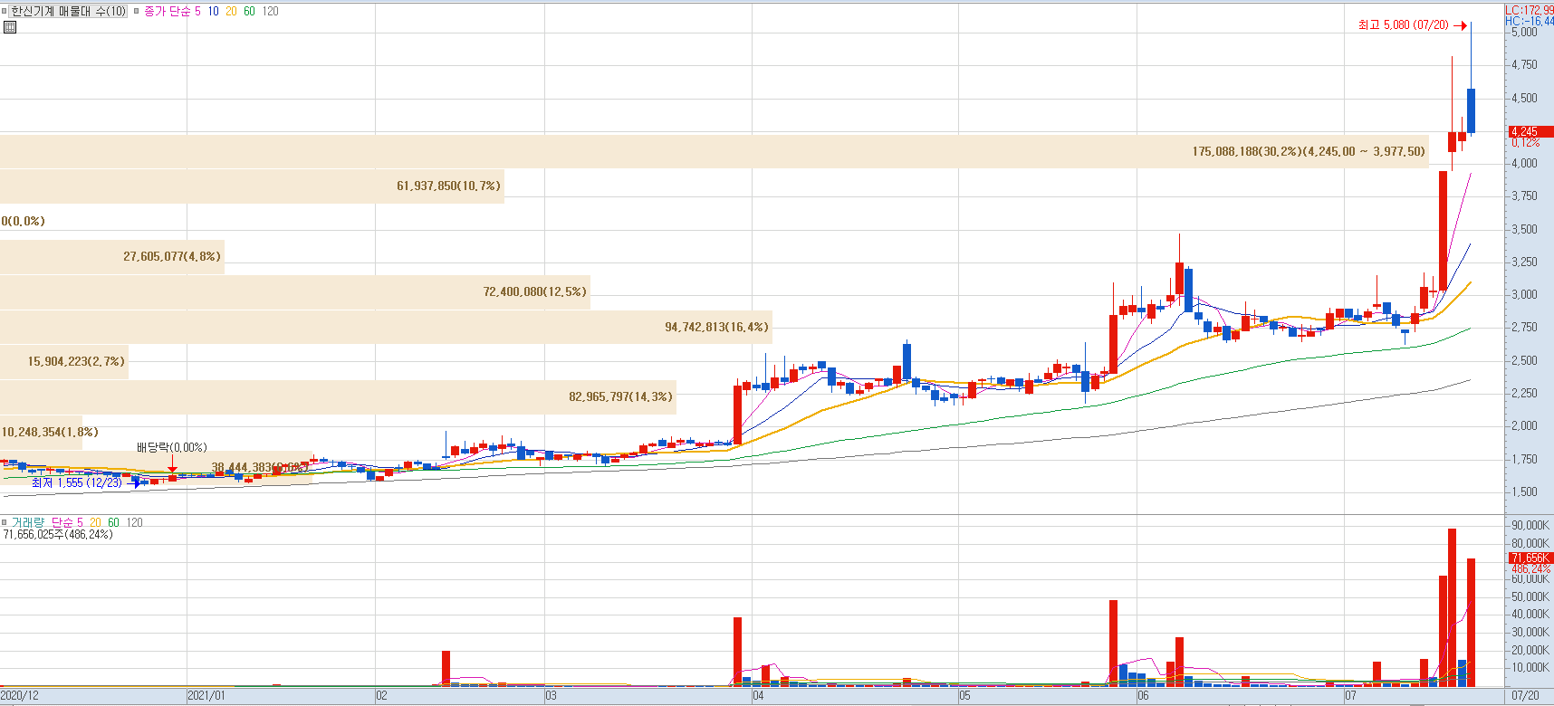Select the orange 20 volume moving average
The height and width of the screenshot is (706, 1554).
click(x=95, y=522)
